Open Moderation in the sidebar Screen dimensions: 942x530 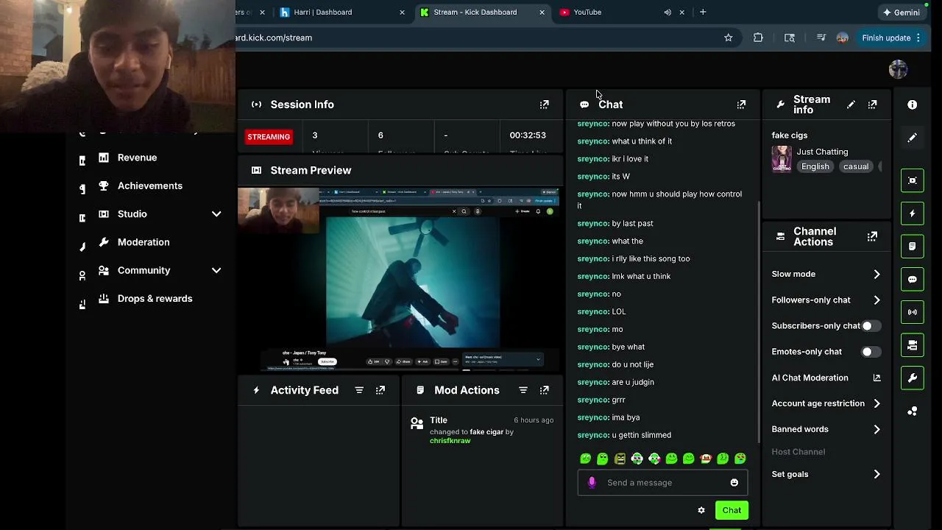point(144,242)
